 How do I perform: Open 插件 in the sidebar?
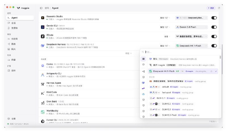(20, 71)
